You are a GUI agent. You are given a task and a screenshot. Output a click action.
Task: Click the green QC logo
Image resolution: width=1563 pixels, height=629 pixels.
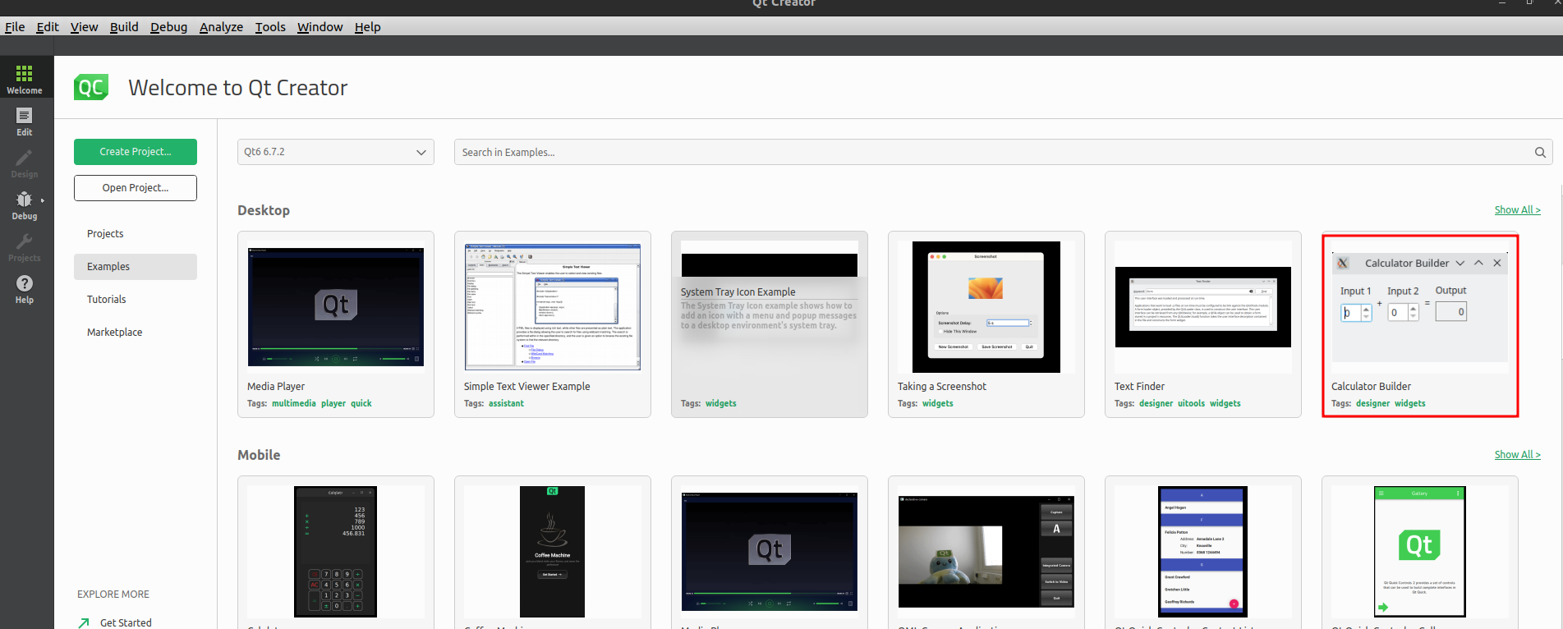[x=91, y=87]
